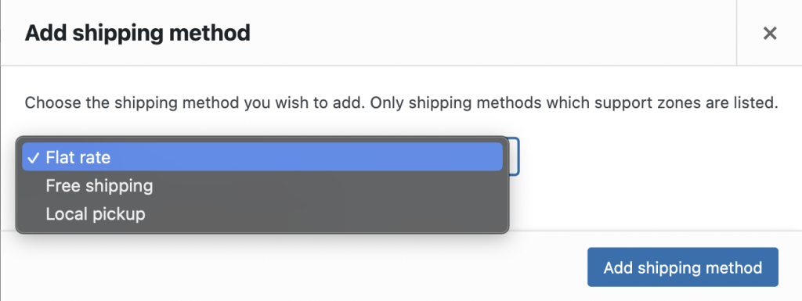Click the Add shipping method heading
Screen dimensions: 802x301
pyautogui.click(x=138, y=33)
